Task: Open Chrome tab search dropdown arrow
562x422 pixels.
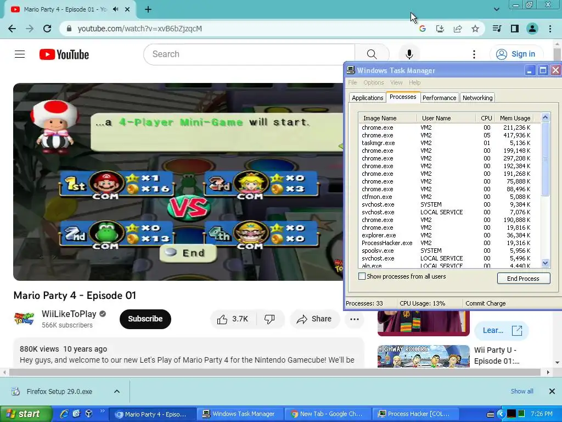Action: point(496,9)
